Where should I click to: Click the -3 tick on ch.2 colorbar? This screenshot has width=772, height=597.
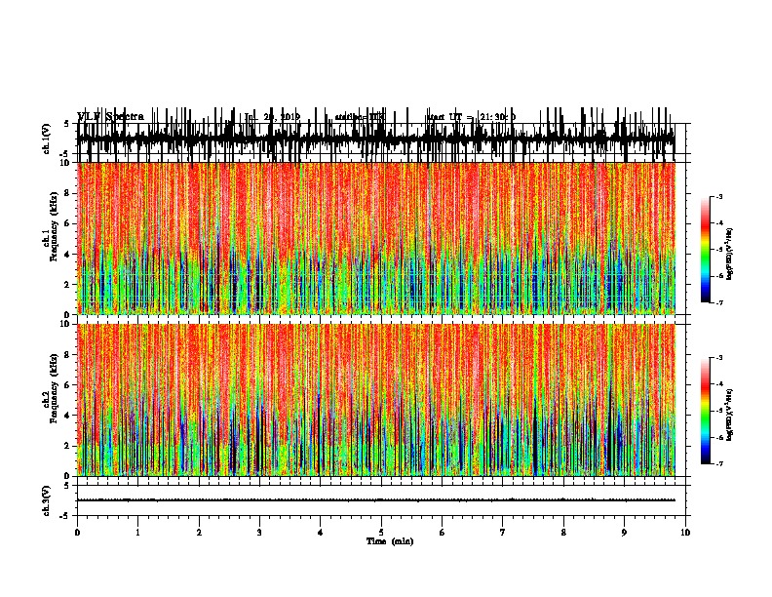[x=719, y=358]
